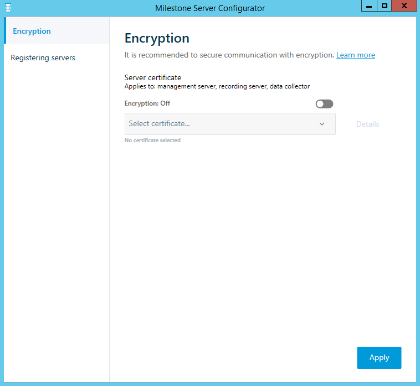Viewport: 420px width, 386px height.
Task: Open the Encryption section in sidebar
Action: (32, 31)
